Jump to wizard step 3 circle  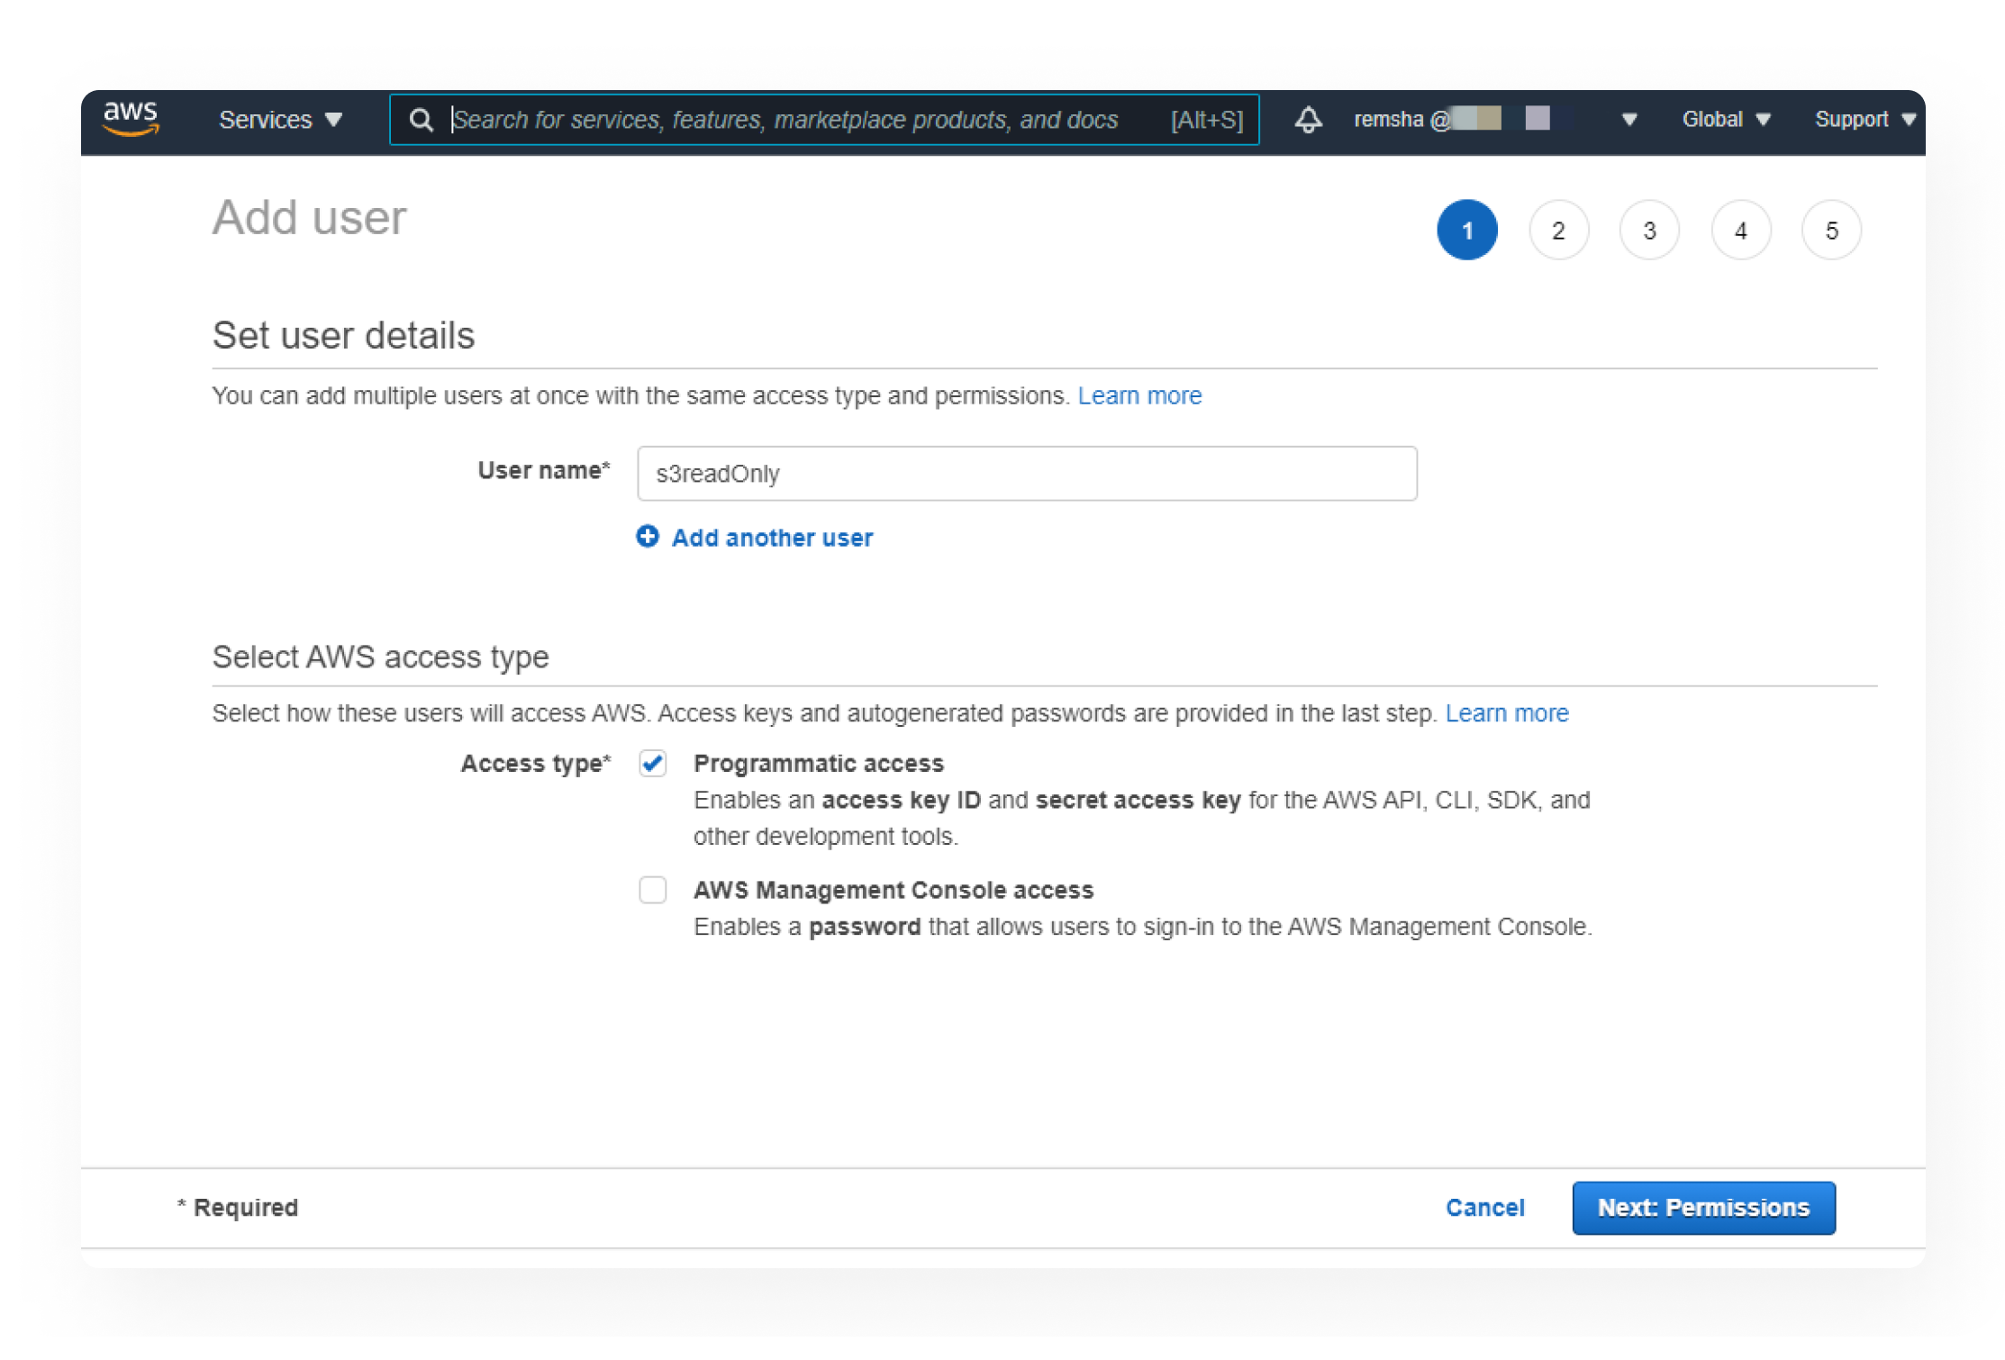point(1649,231)
